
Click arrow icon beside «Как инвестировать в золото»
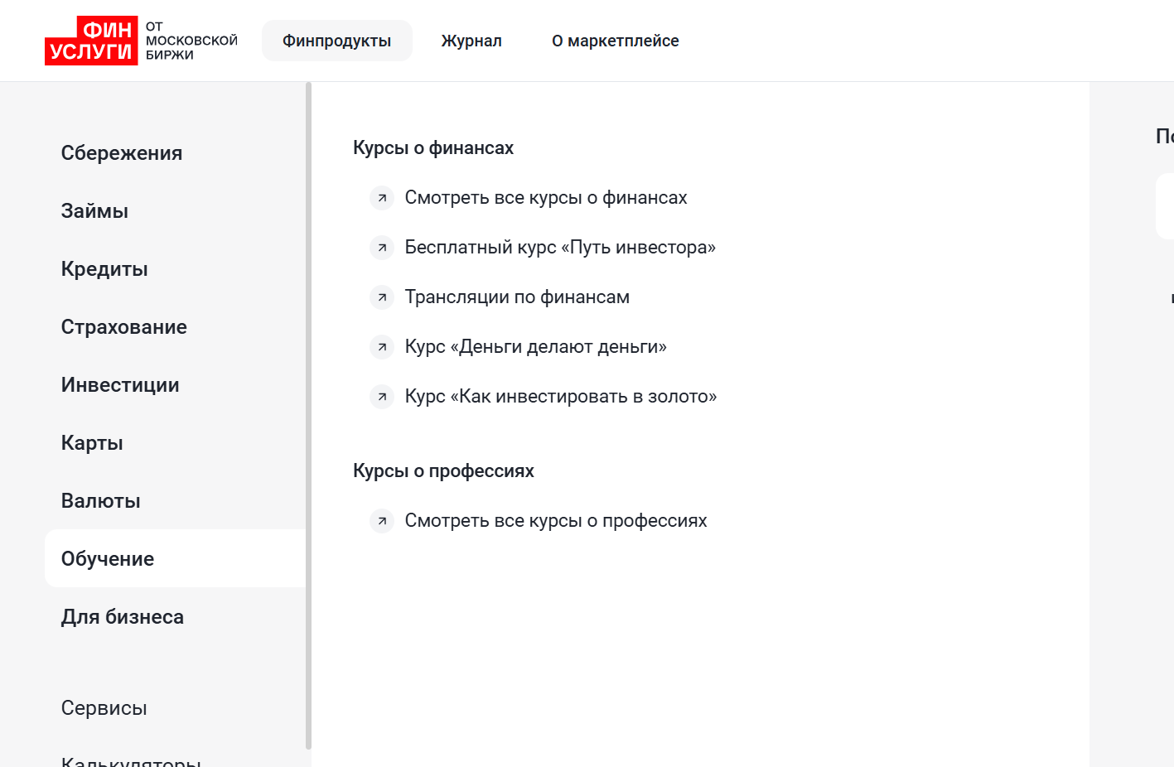[382, 397]
